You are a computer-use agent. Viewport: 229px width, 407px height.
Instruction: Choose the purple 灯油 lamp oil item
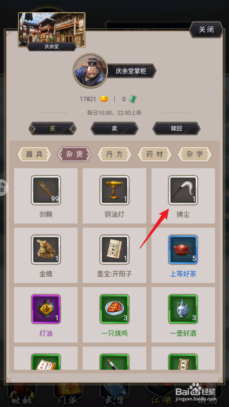(x=46, y=315)
